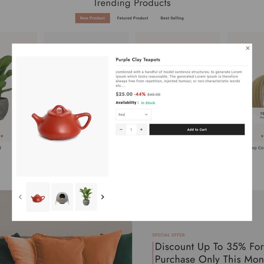Screen dimensions: 264x264
Task: Close the quick view popup
Action: coord(247,48)
